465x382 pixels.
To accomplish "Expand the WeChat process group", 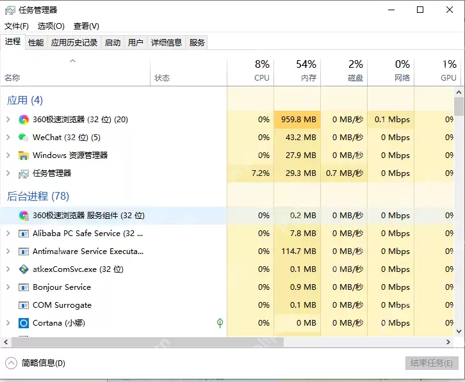I will (x=8, y=137).
